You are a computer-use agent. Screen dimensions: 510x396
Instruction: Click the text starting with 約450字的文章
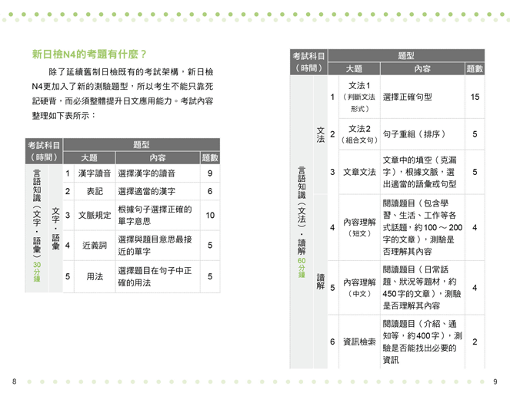click(x=422, y=288)
